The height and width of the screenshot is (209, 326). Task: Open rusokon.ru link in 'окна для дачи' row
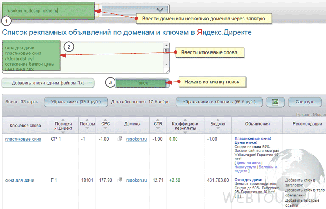[x=136, y=180]
